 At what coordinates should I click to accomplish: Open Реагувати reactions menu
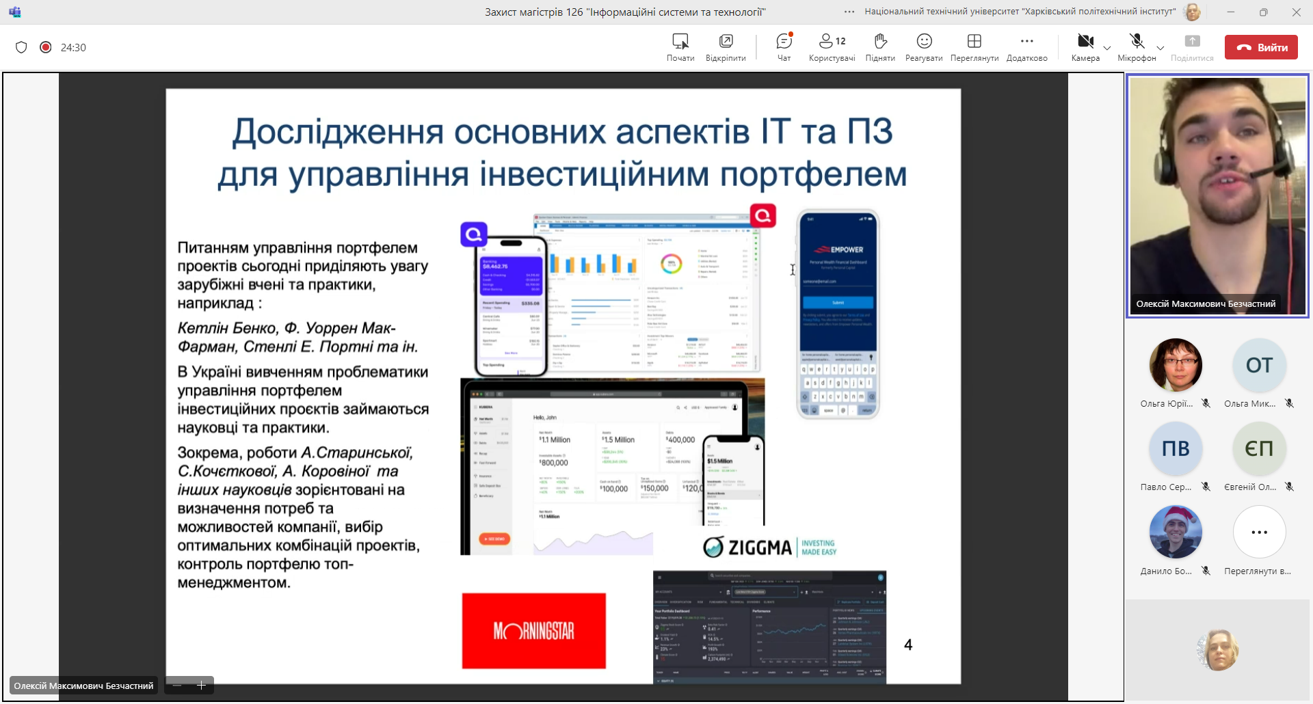924,46
